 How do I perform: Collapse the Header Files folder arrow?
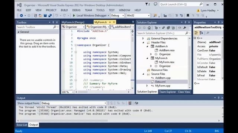143,42
